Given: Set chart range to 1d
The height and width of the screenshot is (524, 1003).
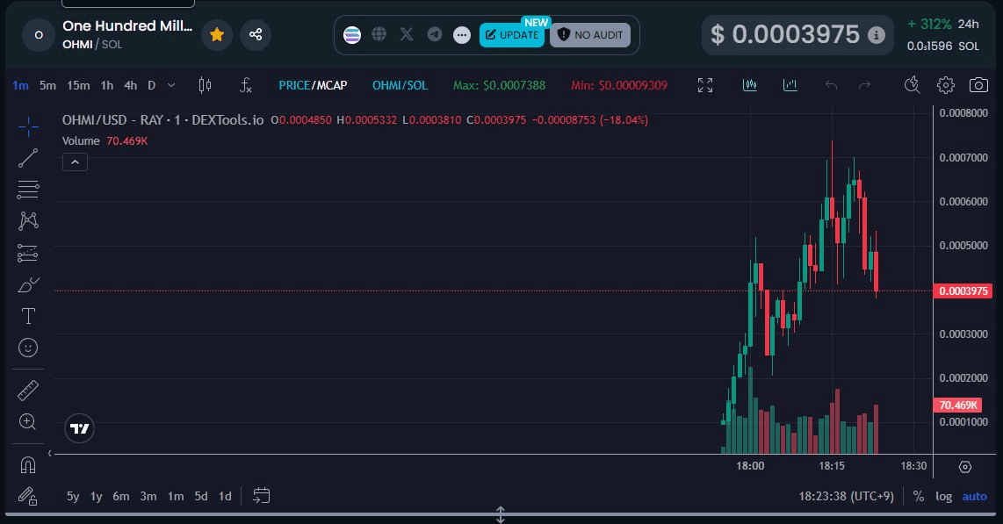Looking at the screenshot, I should (225, 496).
